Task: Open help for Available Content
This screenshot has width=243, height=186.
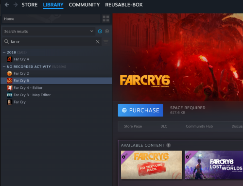Action: point(169,145)
